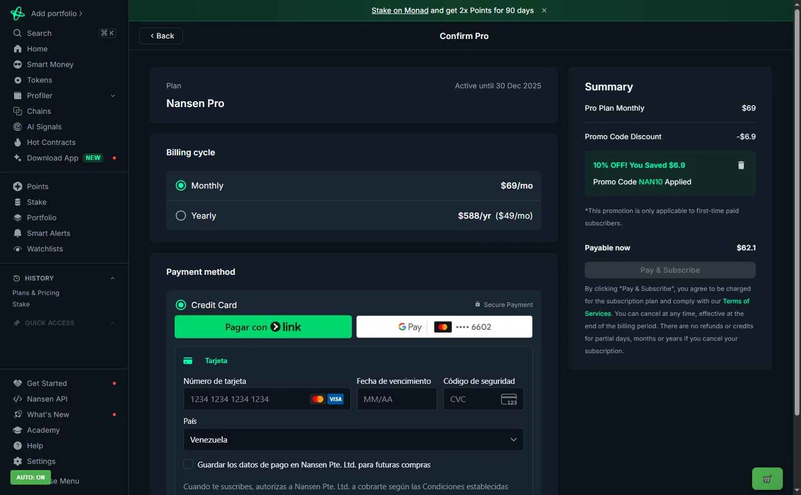Viewport: 801px width, 495px height.
Task: Toggle the AUTO: ON switch
Action: click(31, 477)
